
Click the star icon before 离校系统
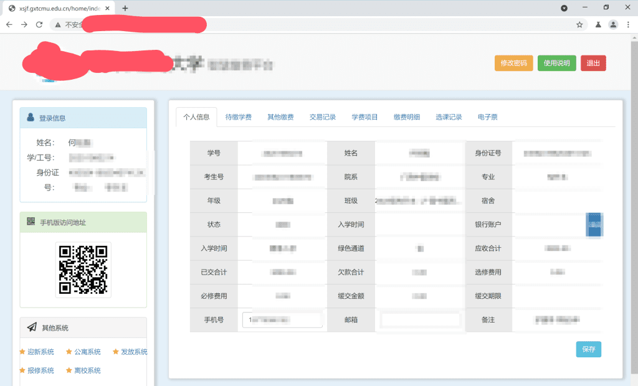click(x=69, y=370)
